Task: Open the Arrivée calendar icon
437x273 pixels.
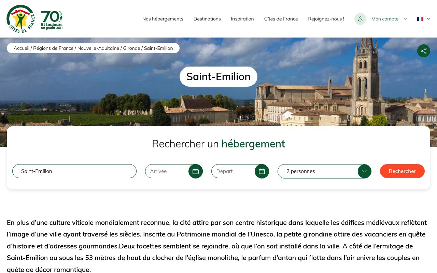Action: click(x=196, y=171)
